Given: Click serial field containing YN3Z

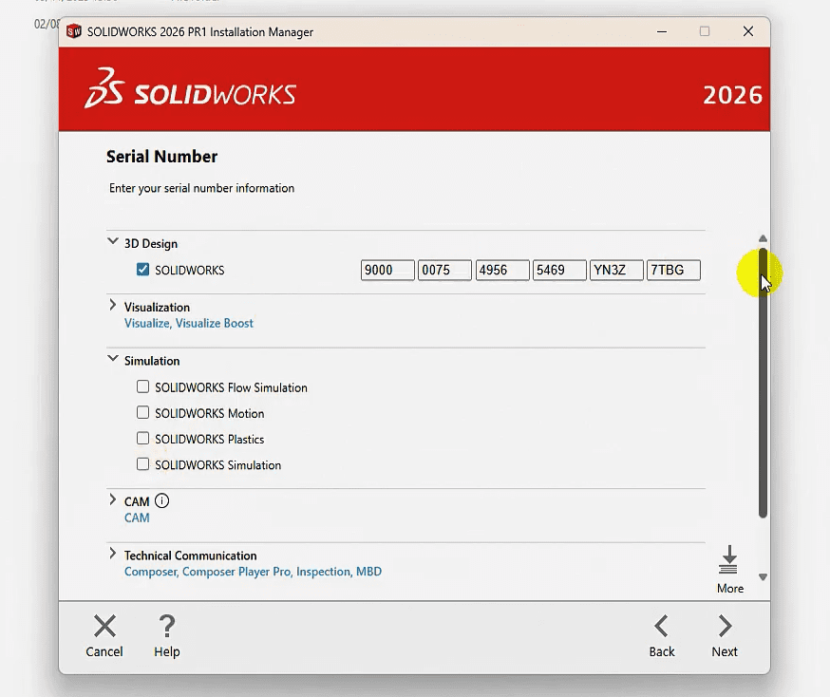Looking at the screenshot, I should coord(616,270).
